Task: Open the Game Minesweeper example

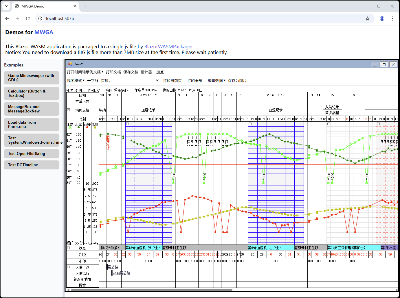Action: pyautogui.click(x=31, y=78)
